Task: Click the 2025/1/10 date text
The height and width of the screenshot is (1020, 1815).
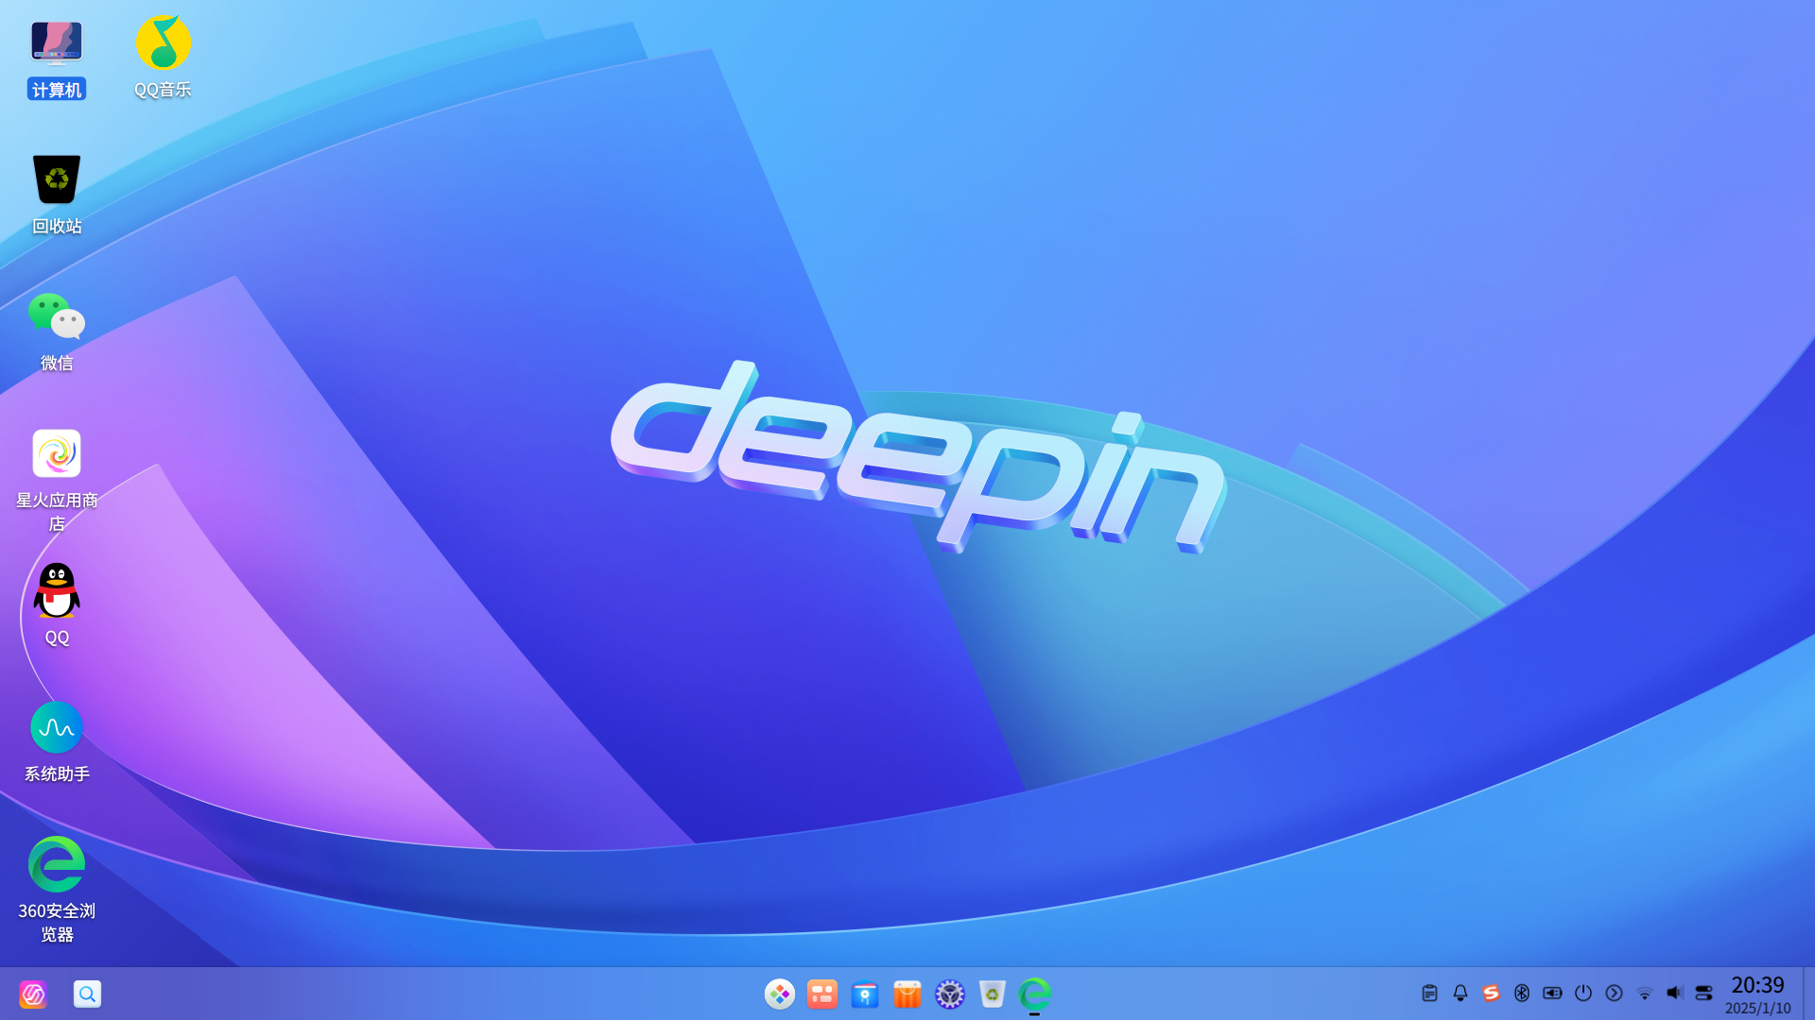Action: [1757, 1008]
